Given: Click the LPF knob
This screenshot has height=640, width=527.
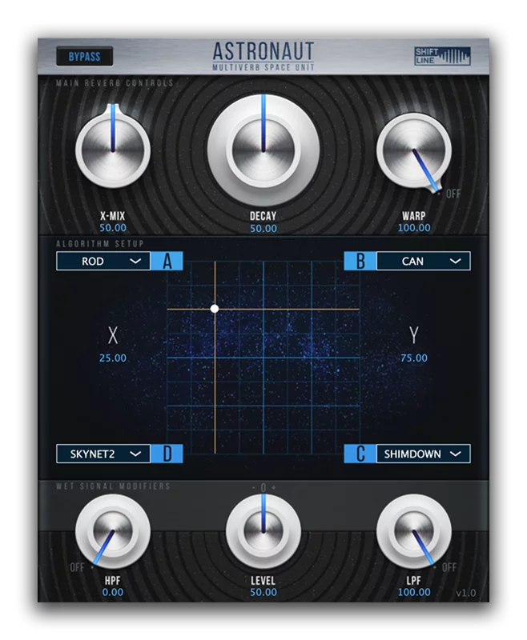Looking at the screenshot, I should [x=414, y=530].
